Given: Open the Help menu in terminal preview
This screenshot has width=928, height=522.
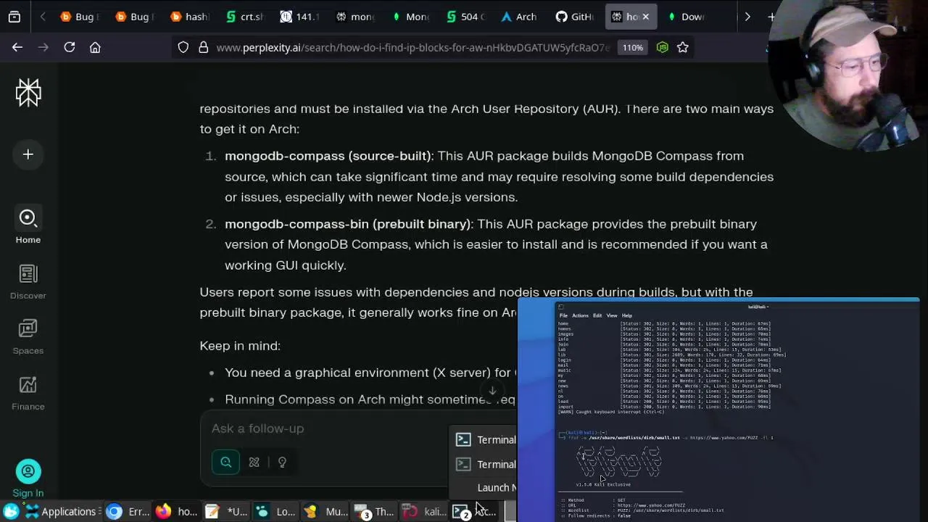Looking at the screenshot, I should click(x=627, y=315).
